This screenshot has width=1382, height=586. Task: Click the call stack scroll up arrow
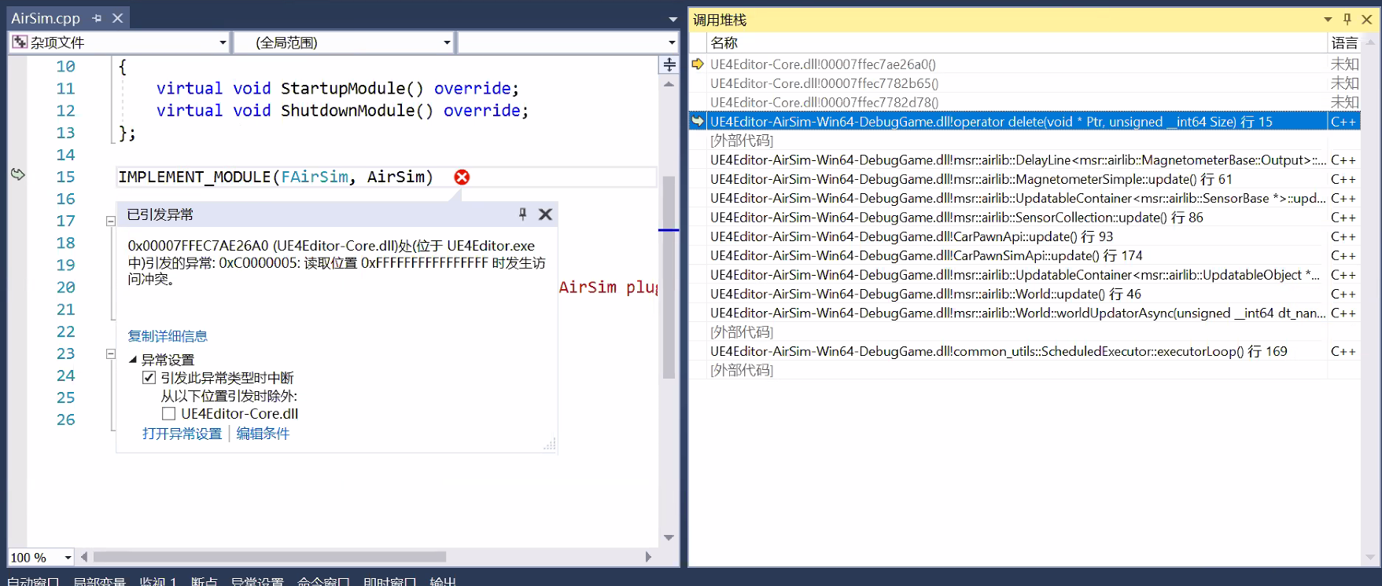1371,42
